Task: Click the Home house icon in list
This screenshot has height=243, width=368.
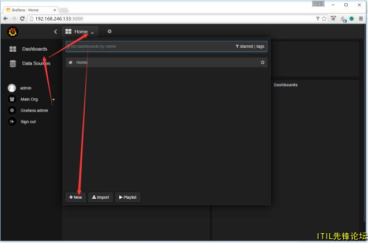Action: (x=70, y=63)
